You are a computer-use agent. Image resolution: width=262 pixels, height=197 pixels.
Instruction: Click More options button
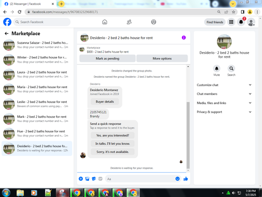point(162,58)
